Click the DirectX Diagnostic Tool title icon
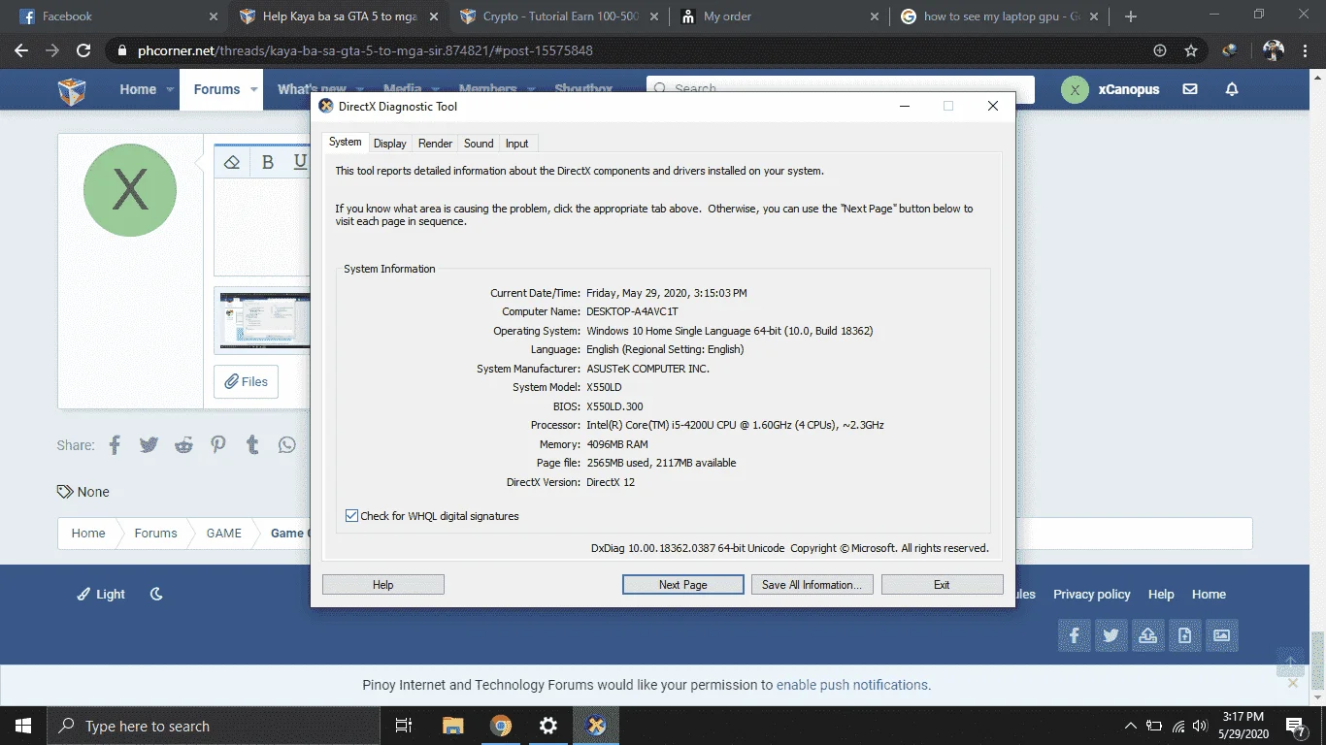Screen dimensions: 1326x745 pos(326,107)
